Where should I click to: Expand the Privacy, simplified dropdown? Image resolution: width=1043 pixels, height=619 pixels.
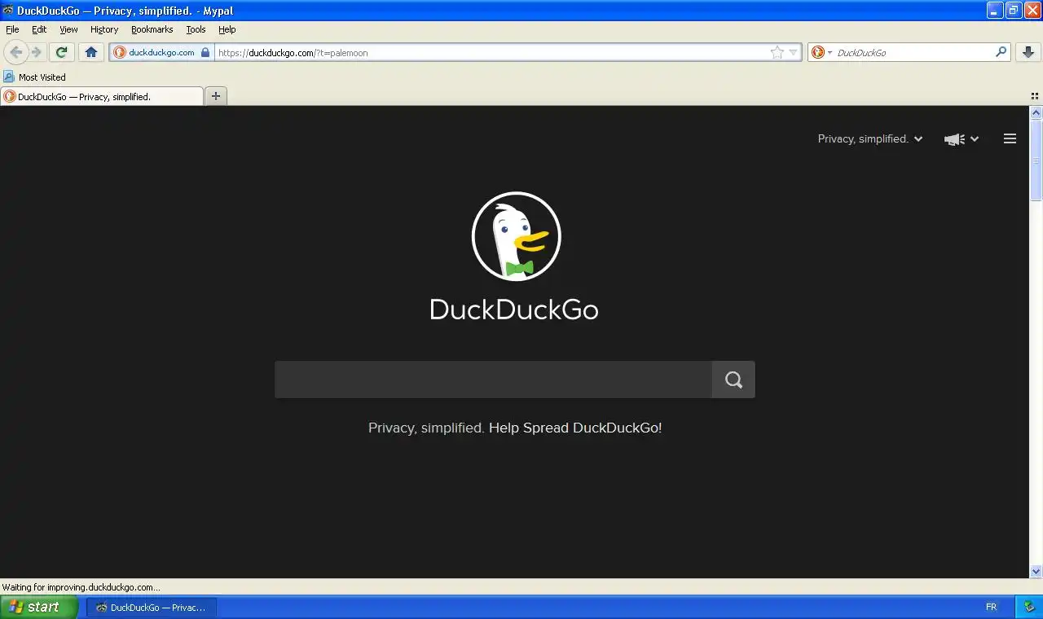coord(870,139)
